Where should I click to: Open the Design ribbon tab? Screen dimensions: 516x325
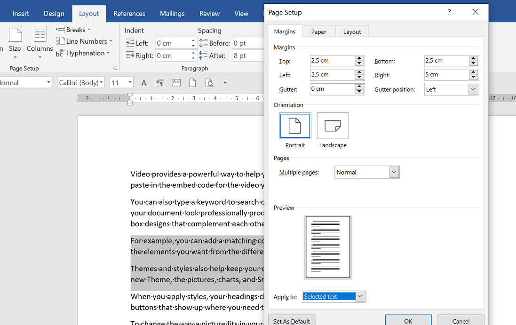point(54,14)
